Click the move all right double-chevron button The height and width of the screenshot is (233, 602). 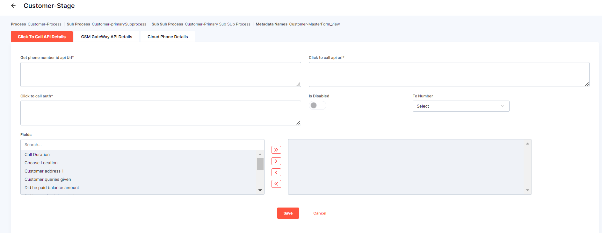pos(276,150)
